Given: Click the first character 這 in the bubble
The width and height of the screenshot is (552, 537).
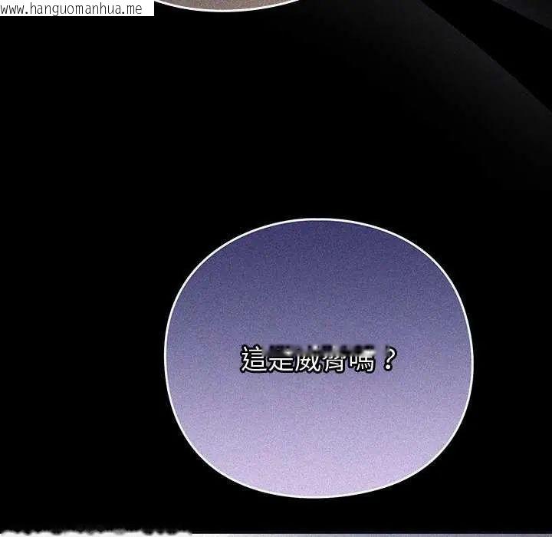Looking at the screenshot, I should [254, 360].
